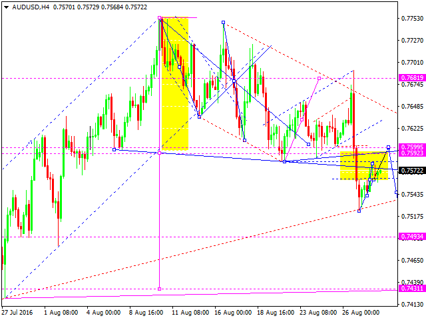Select the 0.75923 magenta price level label
Image resolution: width=426 pixels, height=320 pixels.
click(x=413, y=153)
